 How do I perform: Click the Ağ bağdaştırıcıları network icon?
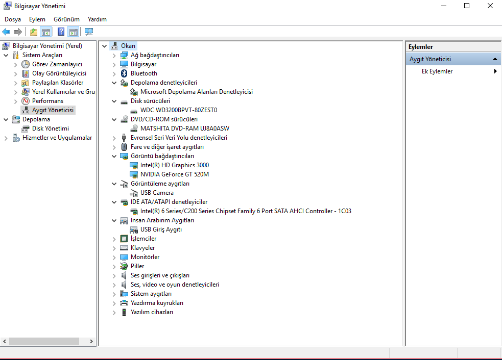(x=124, y=55)
